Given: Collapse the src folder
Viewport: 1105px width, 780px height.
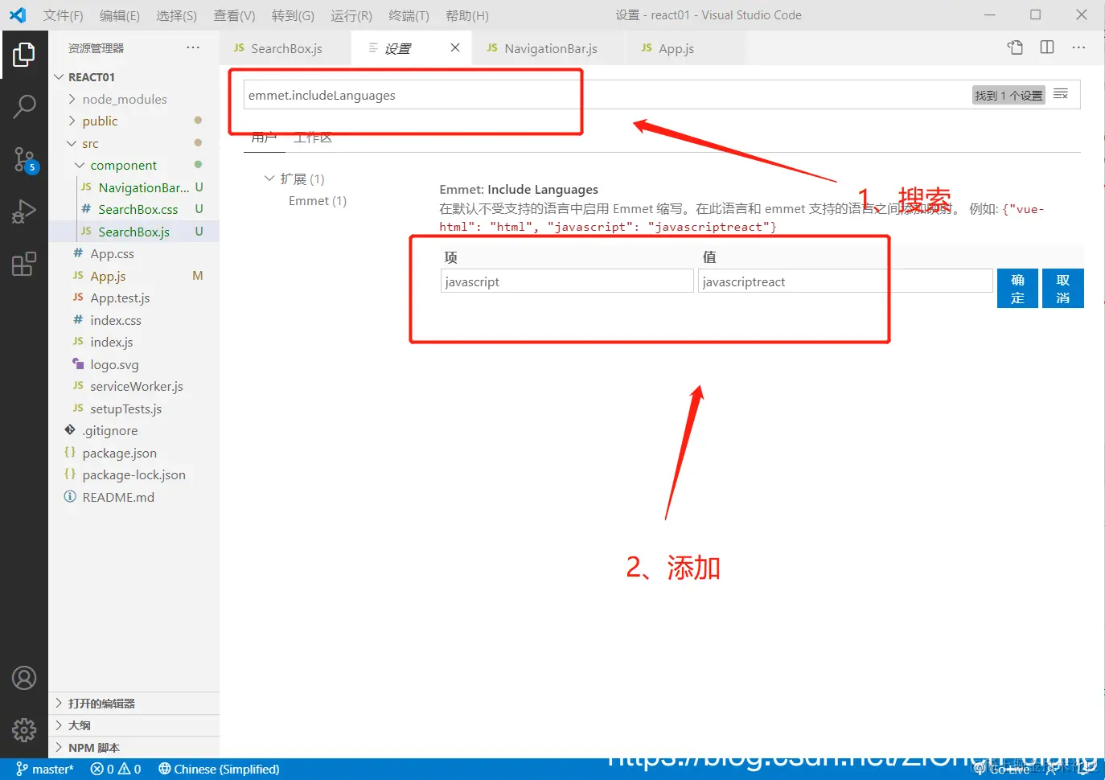Looking at the screenshot, I should click(x=134, y=143).
